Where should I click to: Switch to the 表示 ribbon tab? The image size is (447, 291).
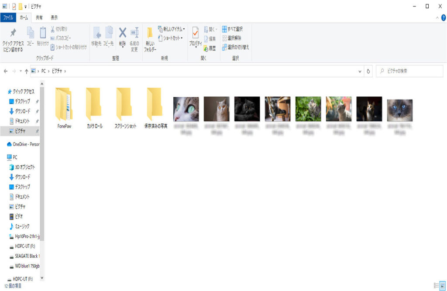(x=54, y=17)
